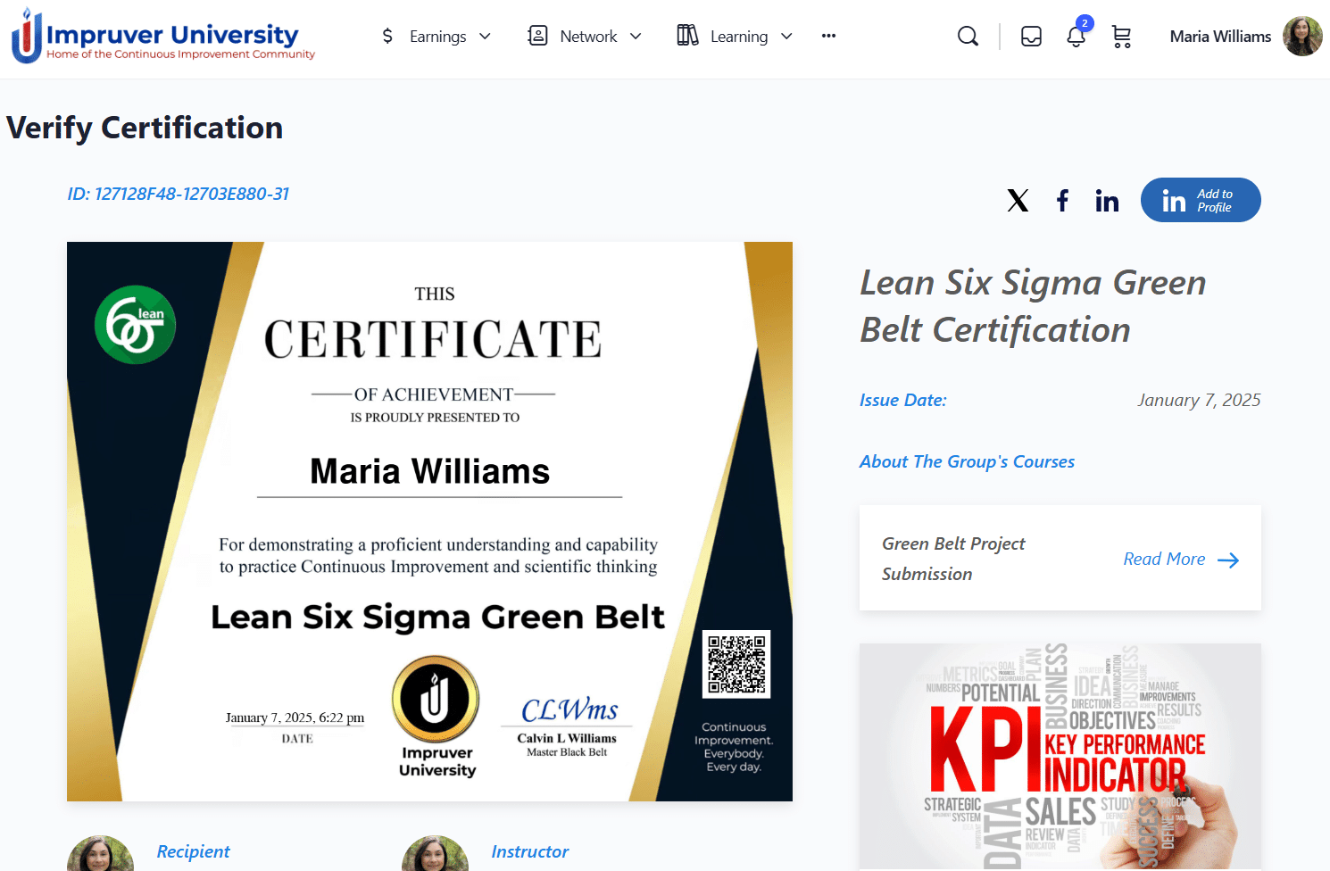
Task: Share the certification on Facebook
Action: (1062, 200)
